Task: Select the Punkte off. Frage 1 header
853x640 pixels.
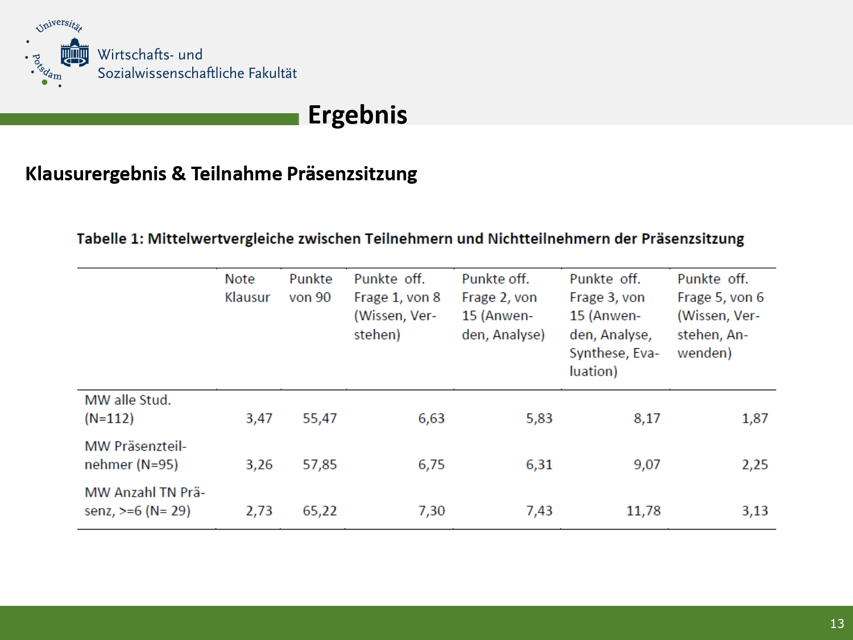Action: [x=397, y=306]
